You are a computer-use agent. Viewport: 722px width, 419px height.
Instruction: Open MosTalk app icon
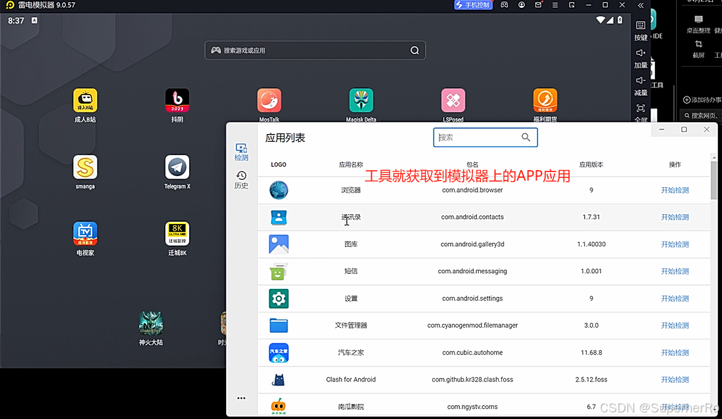(x=269, y=100)
